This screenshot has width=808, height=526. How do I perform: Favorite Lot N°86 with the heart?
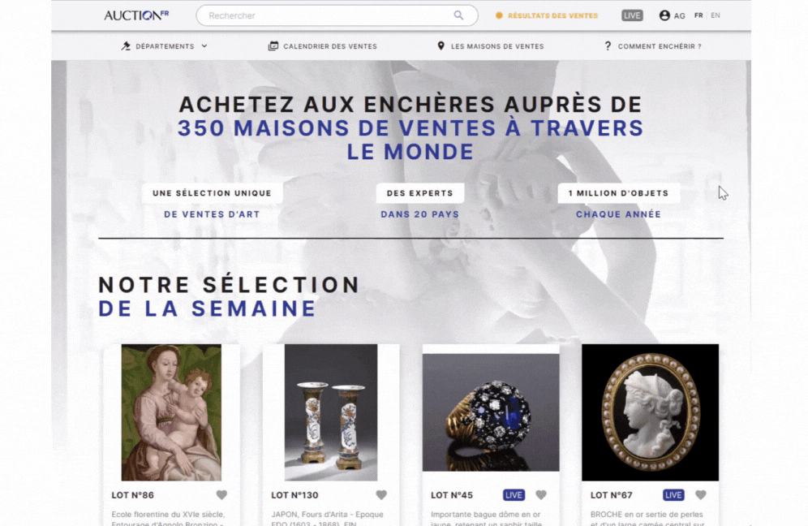pos(221,495)
